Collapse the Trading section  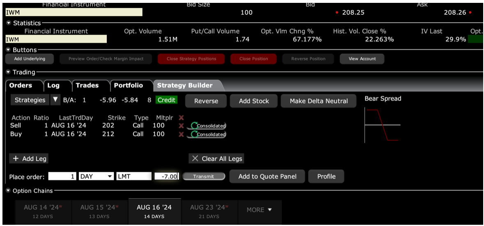tap(9, 72)
